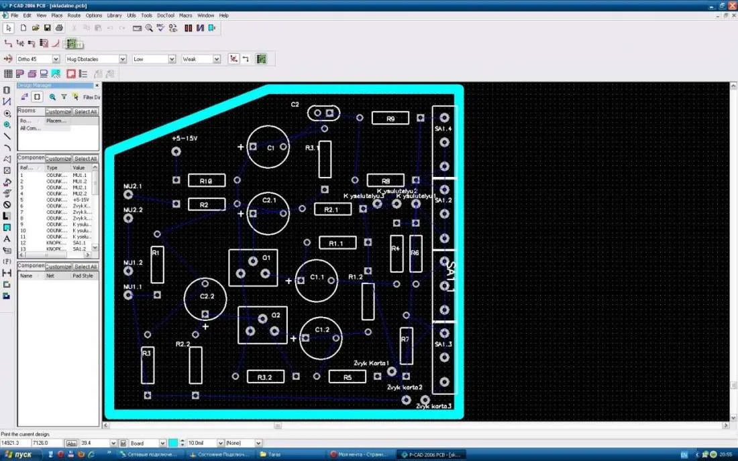Click Select All above the Ref/Type/Value list
This screenshot has width=738, height=461.
point(86,159)
